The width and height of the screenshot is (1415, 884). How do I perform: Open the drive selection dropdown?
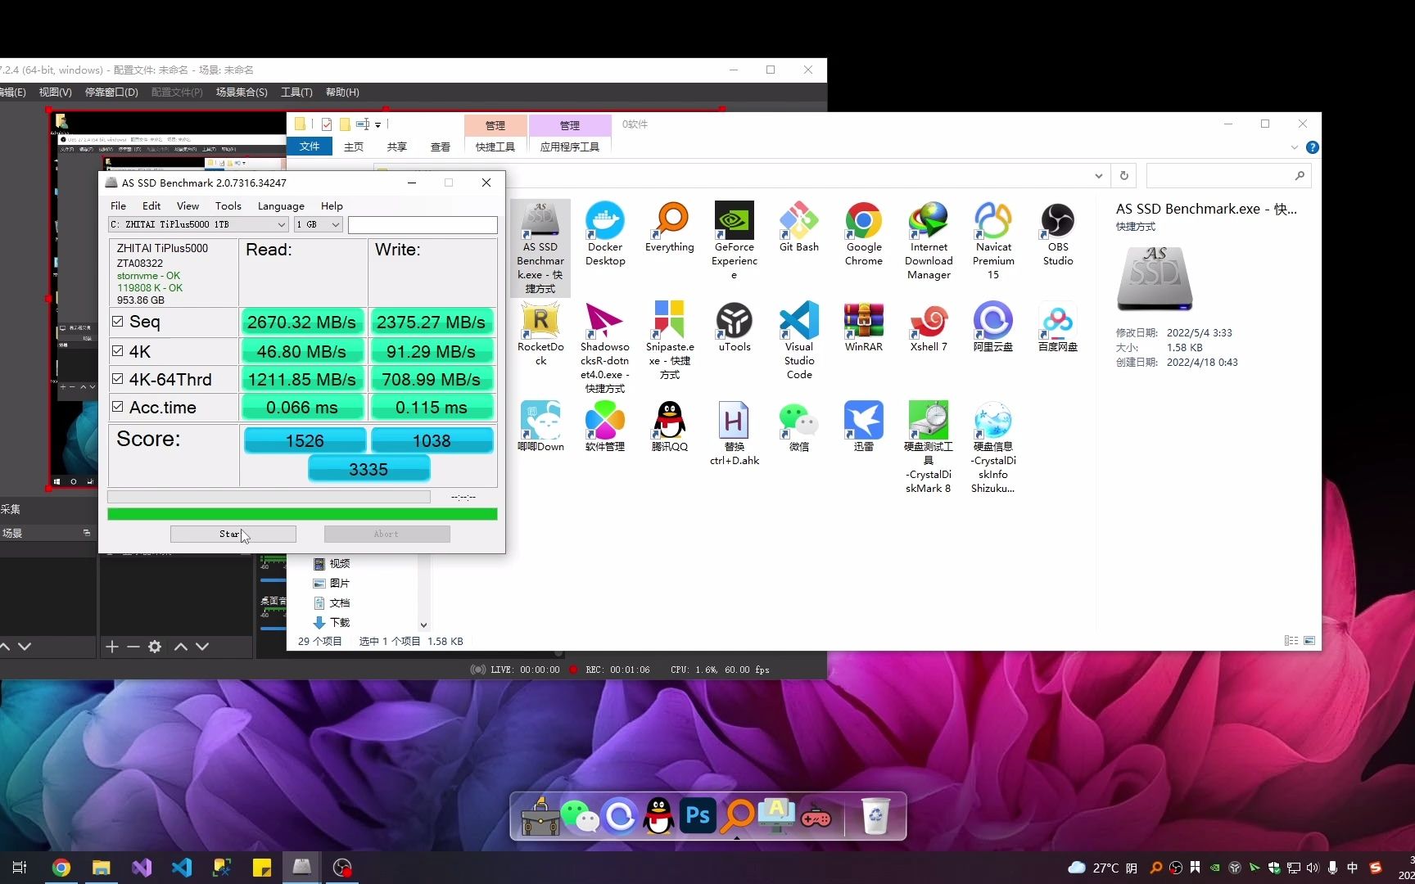[281, 224]
